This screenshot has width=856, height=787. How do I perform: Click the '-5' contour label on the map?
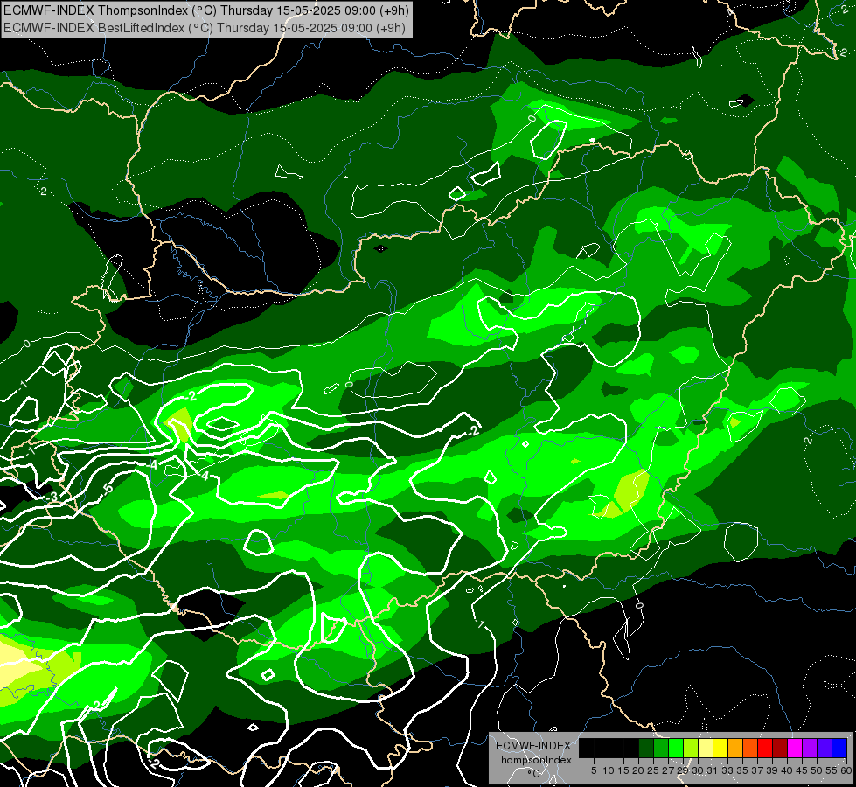(108, 488)
